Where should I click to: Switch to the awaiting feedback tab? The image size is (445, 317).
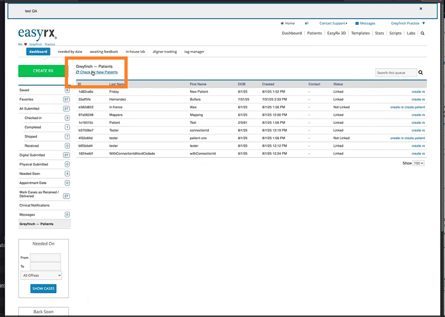[x=104, y=52]
